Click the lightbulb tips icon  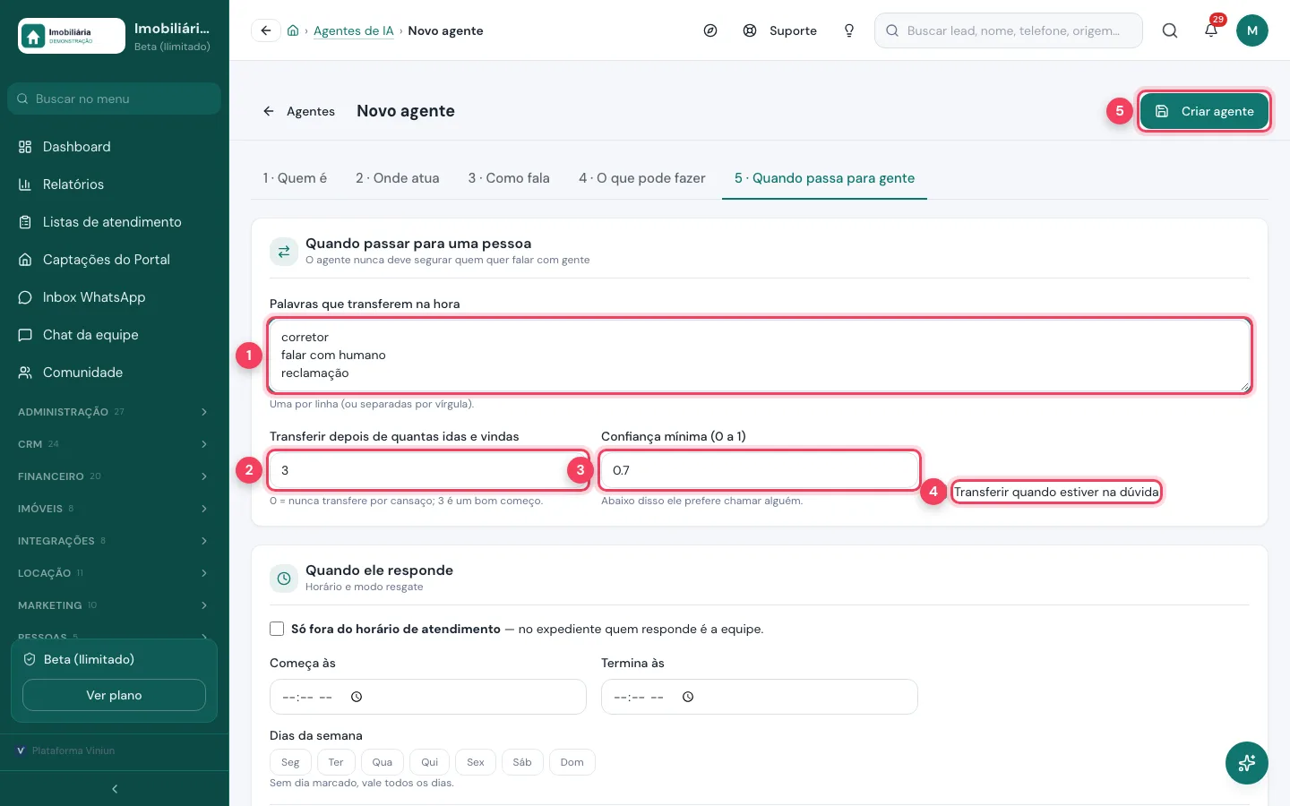849,30
